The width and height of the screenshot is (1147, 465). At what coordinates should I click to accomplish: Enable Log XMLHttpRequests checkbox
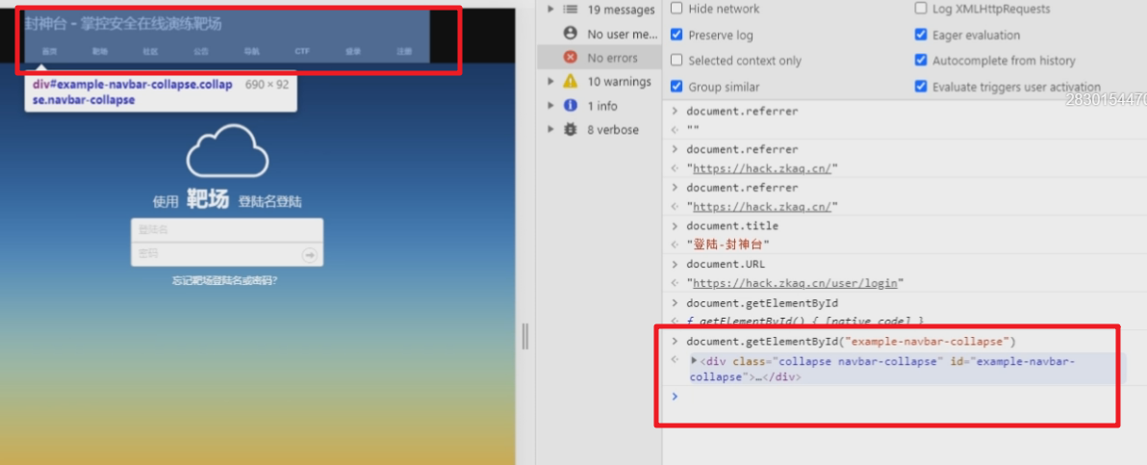click(x=921, y=9)
